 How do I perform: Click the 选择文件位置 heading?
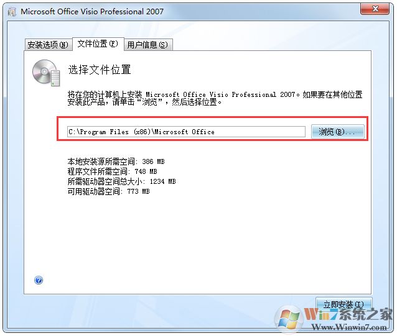coord(100,70)
